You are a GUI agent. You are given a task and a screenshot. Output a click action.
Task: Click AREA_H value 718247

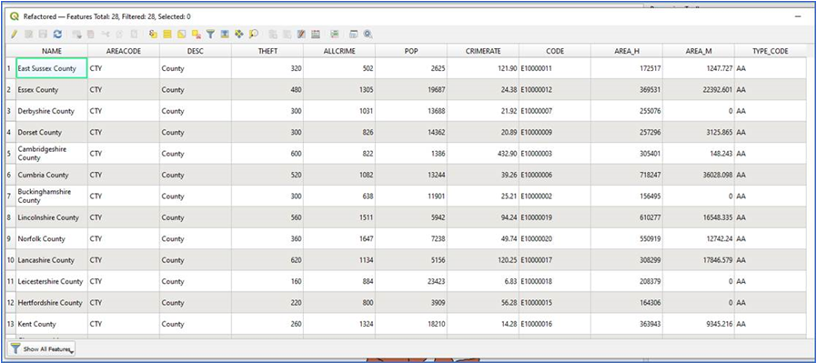coord(627,175)
